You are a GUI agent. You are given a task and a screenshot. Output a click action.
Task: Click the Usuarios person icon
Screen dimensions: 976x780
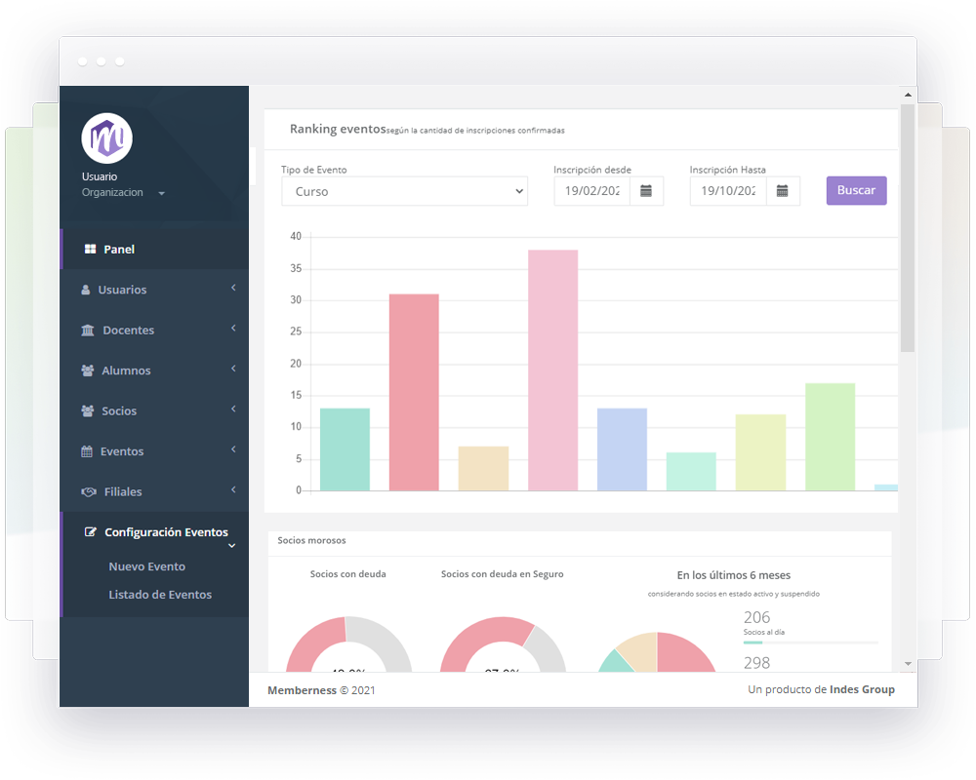click(86, 291)
